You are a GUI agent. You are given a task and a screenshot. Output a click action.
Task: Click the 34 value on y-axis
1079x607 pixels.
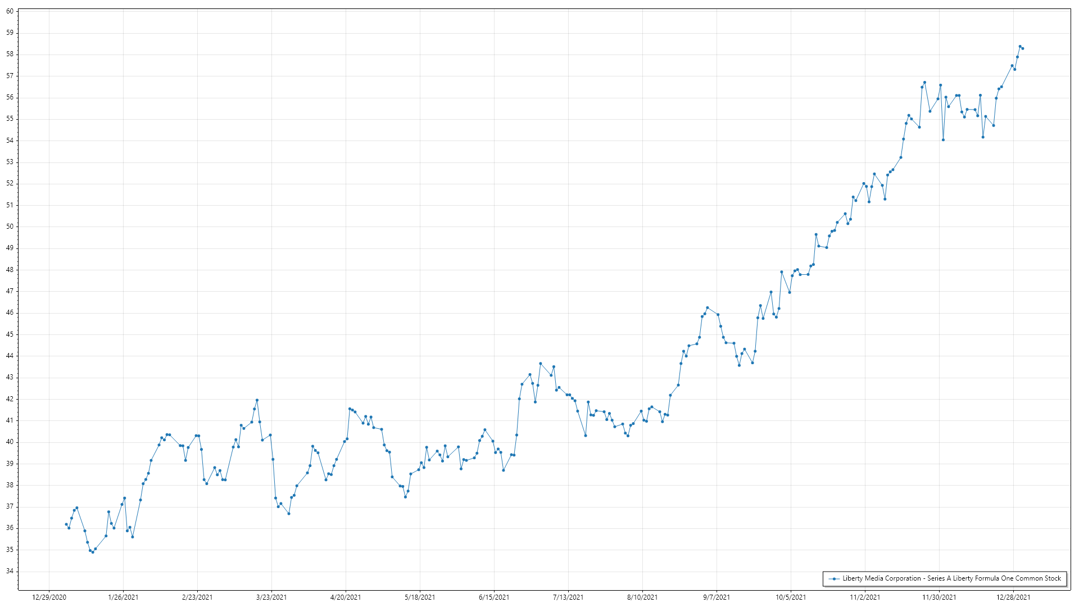pyautogui.click(x=10, y=572)
